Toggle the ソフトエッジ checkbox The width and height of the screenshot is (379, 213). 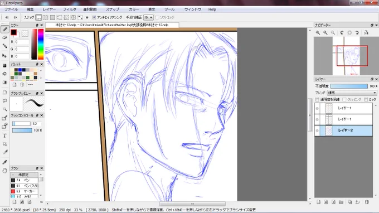pos(157,17)
